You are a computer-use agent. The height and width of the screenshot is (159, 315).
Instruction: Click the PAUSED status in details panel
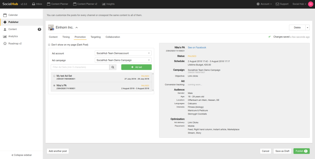(192, 56)
